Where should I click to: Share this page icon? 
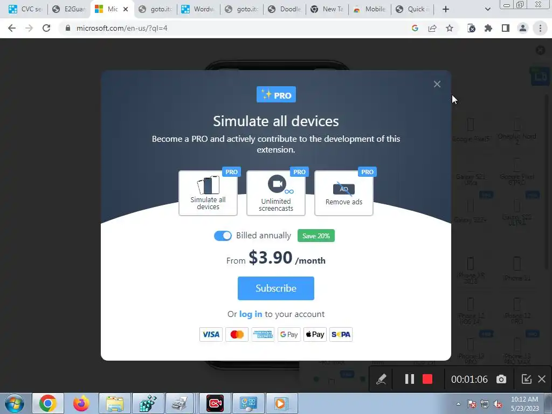pos(432,28)
